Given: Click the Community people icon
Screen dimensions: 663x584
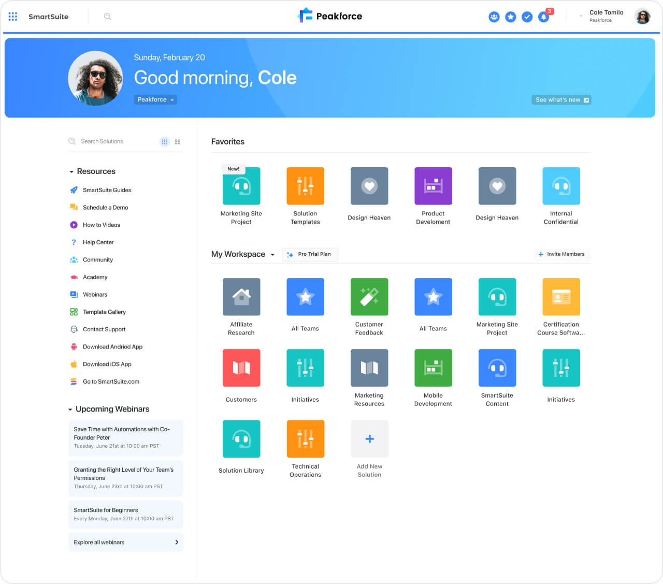Looking at the screenshot, I should click(x=74, y=260).
